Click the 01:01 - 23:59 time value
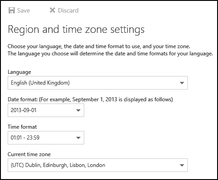This screenshot has height=180, width=218. point(25,138)
